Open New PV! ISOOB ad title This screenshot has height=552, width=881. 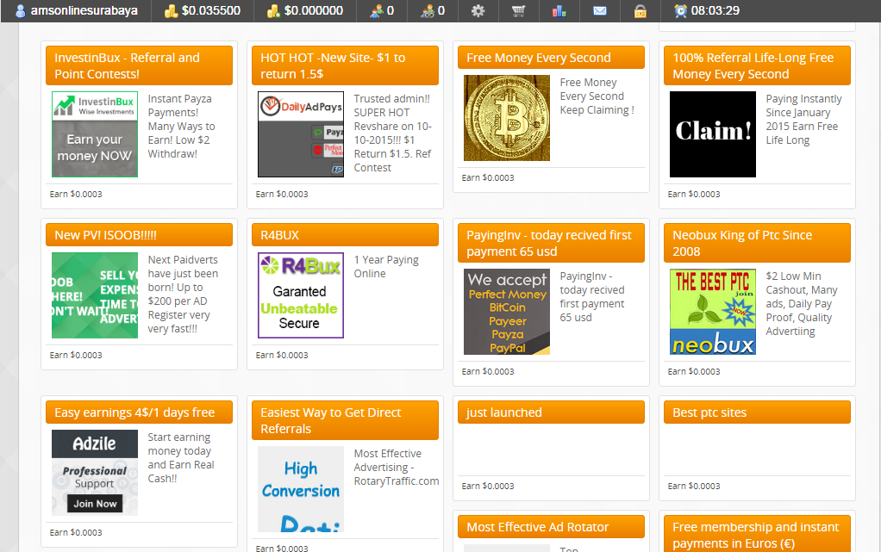tap(140, 235)
